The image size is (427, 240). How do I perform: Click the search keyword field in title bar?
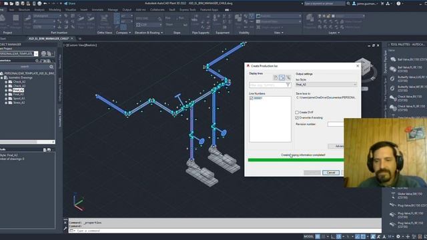pyautogui.click(x=325, y=3)
